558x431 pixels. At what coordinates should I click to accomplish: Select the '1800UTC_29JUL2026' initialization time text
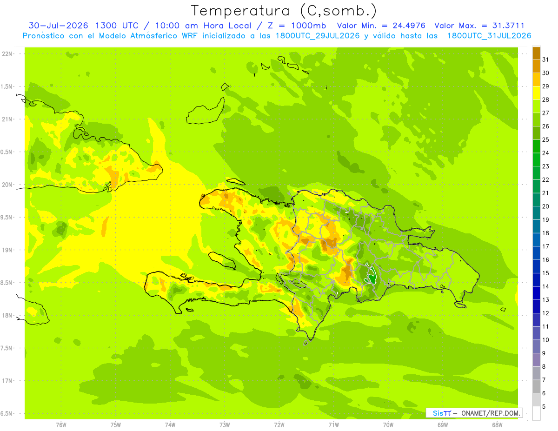318,36
